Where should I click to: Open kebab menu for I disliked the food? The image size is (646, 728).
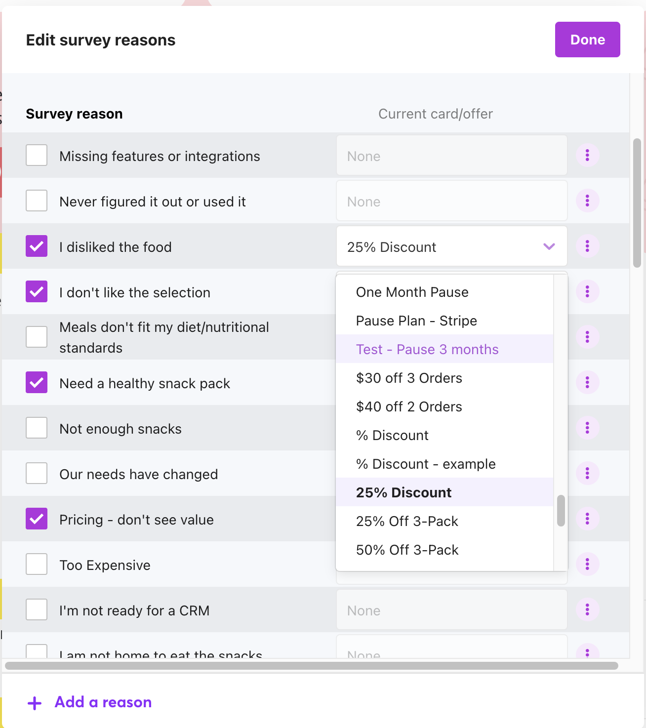point(587,246)
